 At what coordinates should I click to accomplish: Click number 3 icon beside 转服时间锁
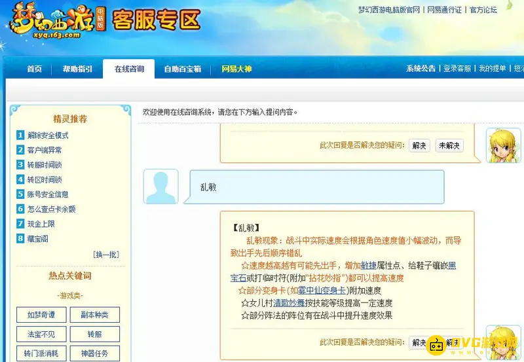click(x=20, y=164)
